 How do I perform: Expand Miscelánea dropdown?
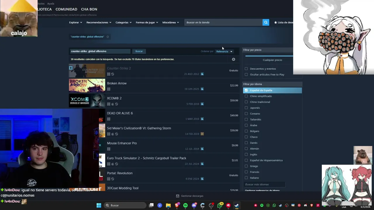tap(171, 22)
